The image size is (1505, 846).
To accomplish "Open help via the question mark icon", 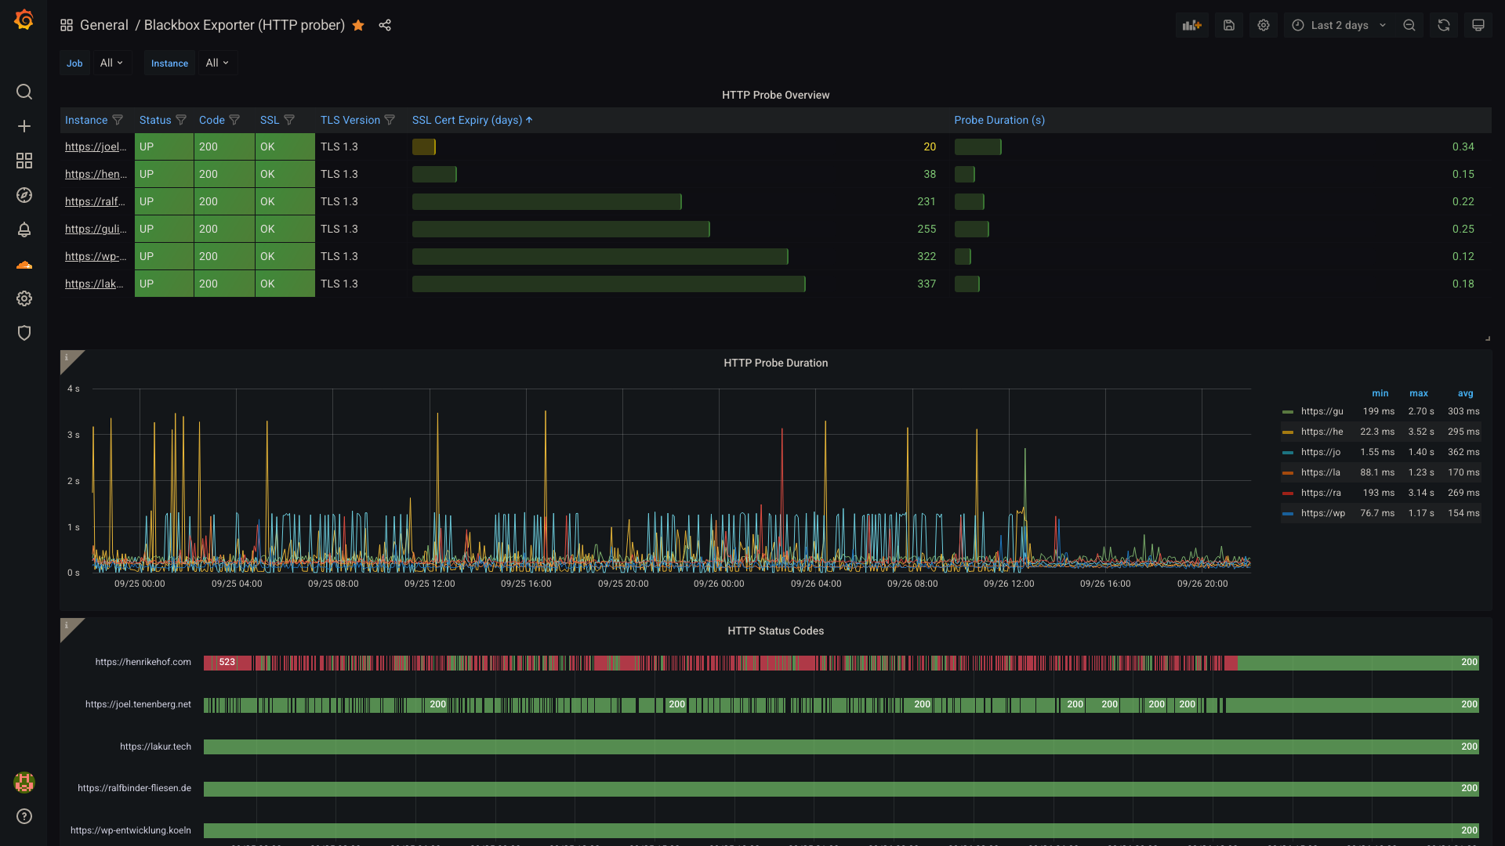I will (24, 816).
